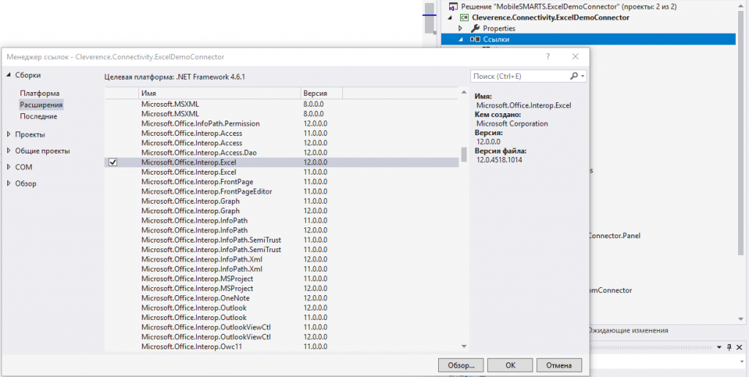Click the search magnifier icon

(573, 76)
